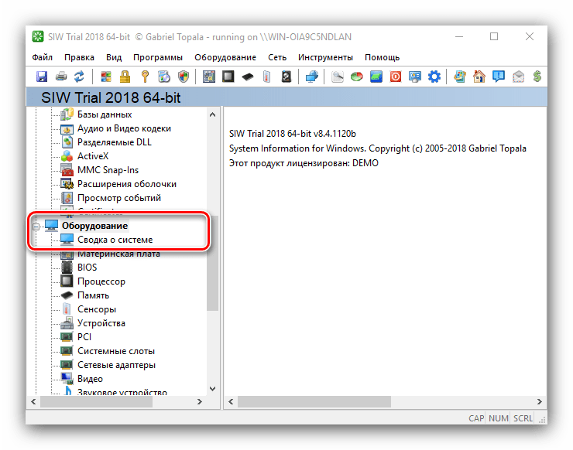Select PCI in the tree
Screen dimensions: 573x450
tap(84, 337)
